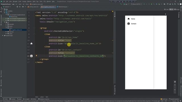
Task: Switch editor to Code view mode
Action: [x=166, y=9]
